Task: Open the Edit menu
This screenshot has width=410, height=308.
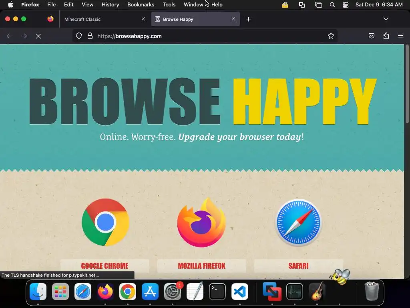Action: pyautogui.click(x=68, y=5)
